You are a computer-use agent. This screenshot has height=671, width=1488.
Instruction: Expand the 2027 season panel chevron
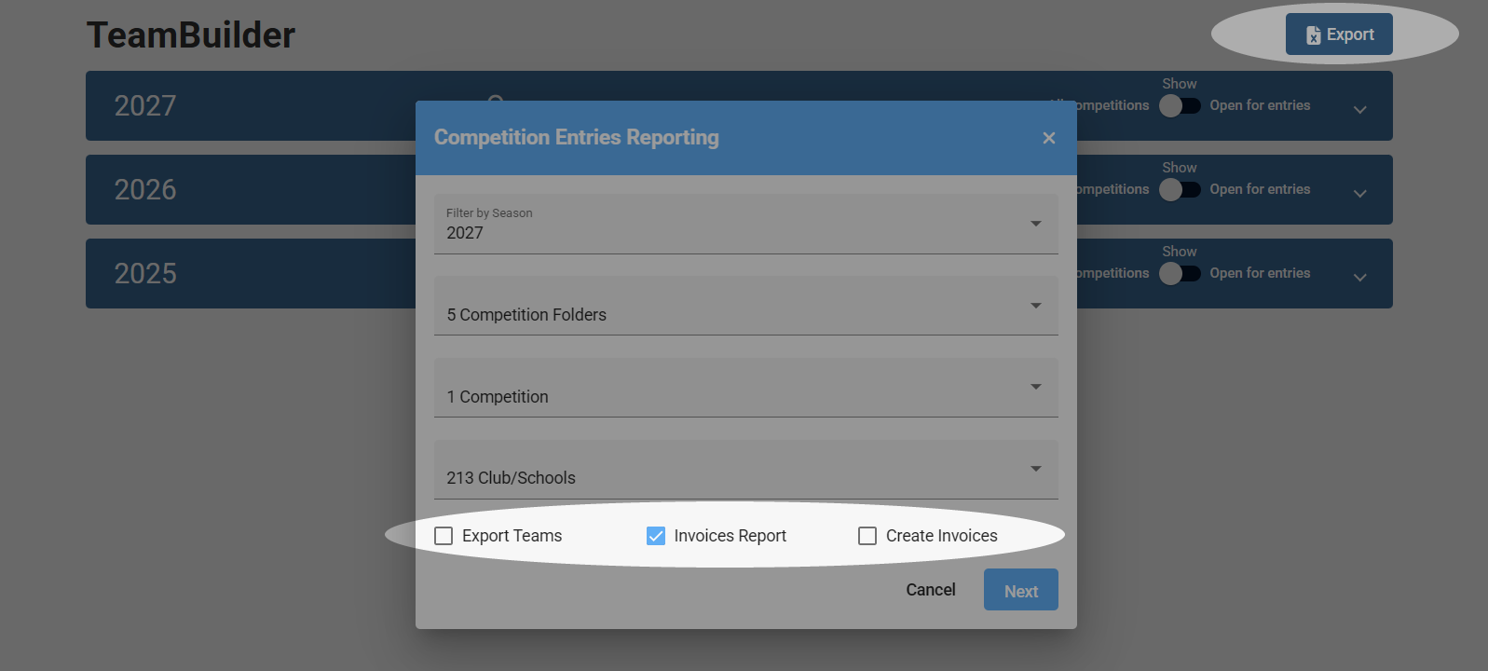(x=1360, y=110)
